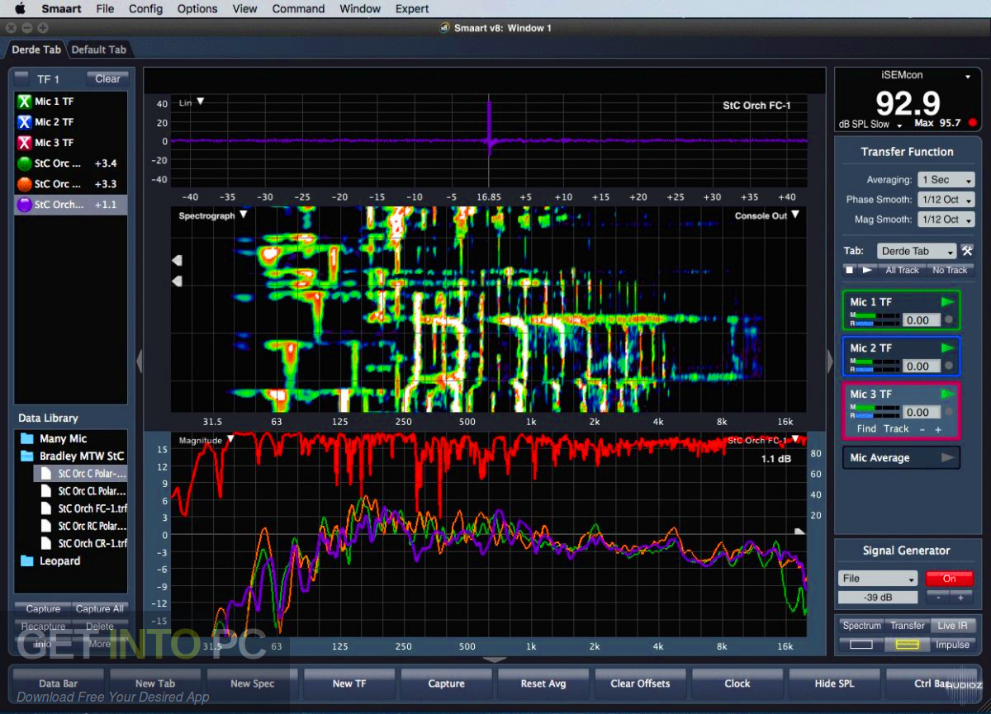Screen dimensions: 991x714
Task: Click the Clear Offsets button
Action: click(x=640, y=683)
